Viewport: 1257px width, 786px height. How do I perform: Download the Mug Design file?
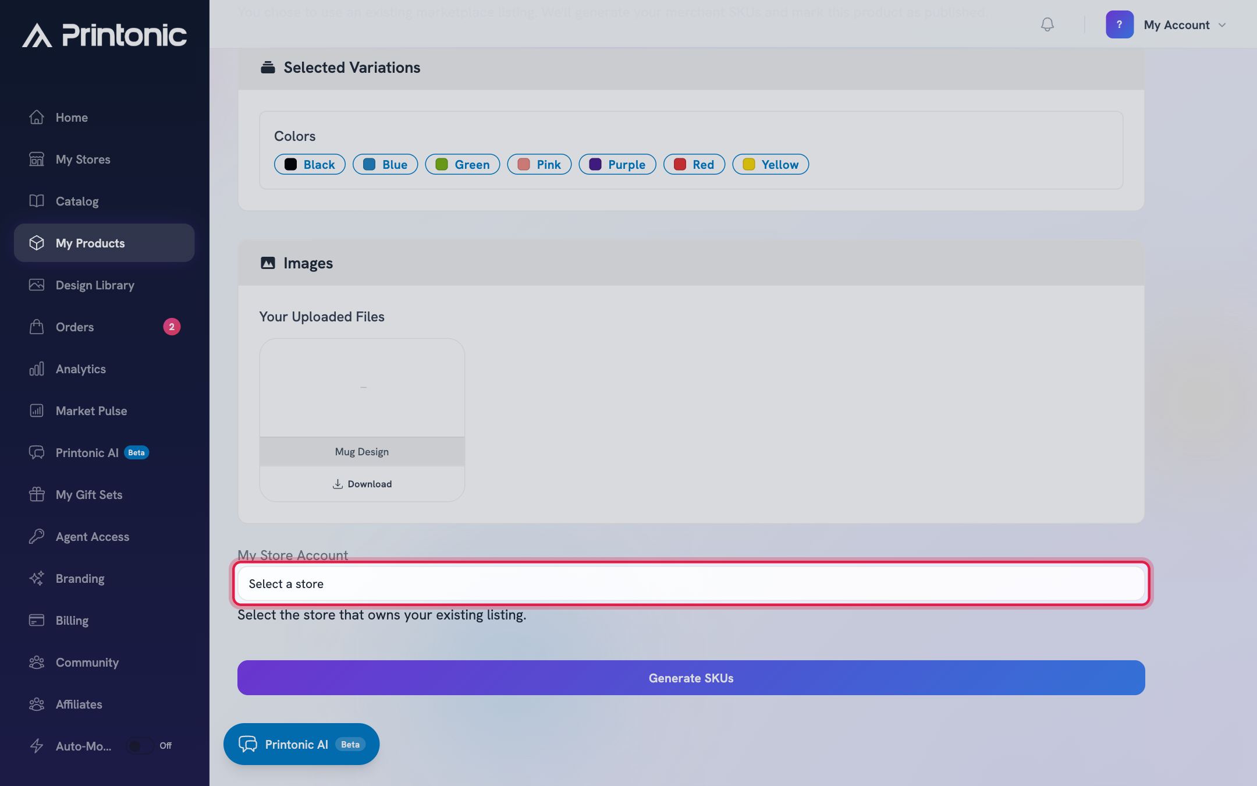[362, 484]
